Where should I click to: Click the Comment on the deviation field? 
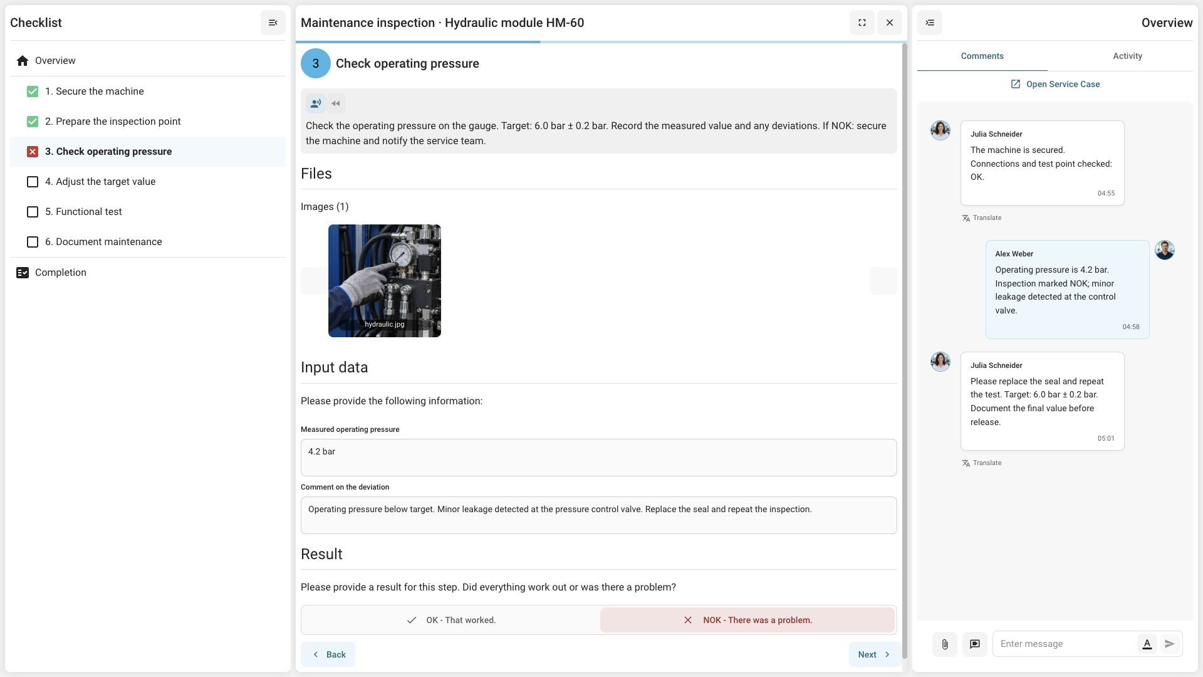pos(599,515)
